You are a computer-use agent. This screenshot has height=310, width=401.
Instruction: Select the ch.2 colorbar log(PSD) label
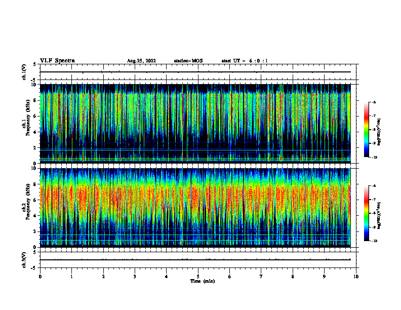pyautogui.click(x=379, y=215)
